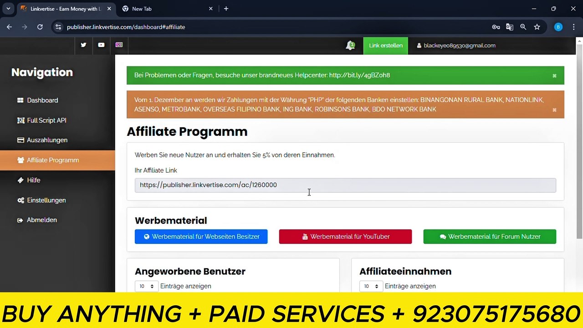This screenshot has width=583, height=328.
Task: Go forward in browser history
Action: pos(25,27)
